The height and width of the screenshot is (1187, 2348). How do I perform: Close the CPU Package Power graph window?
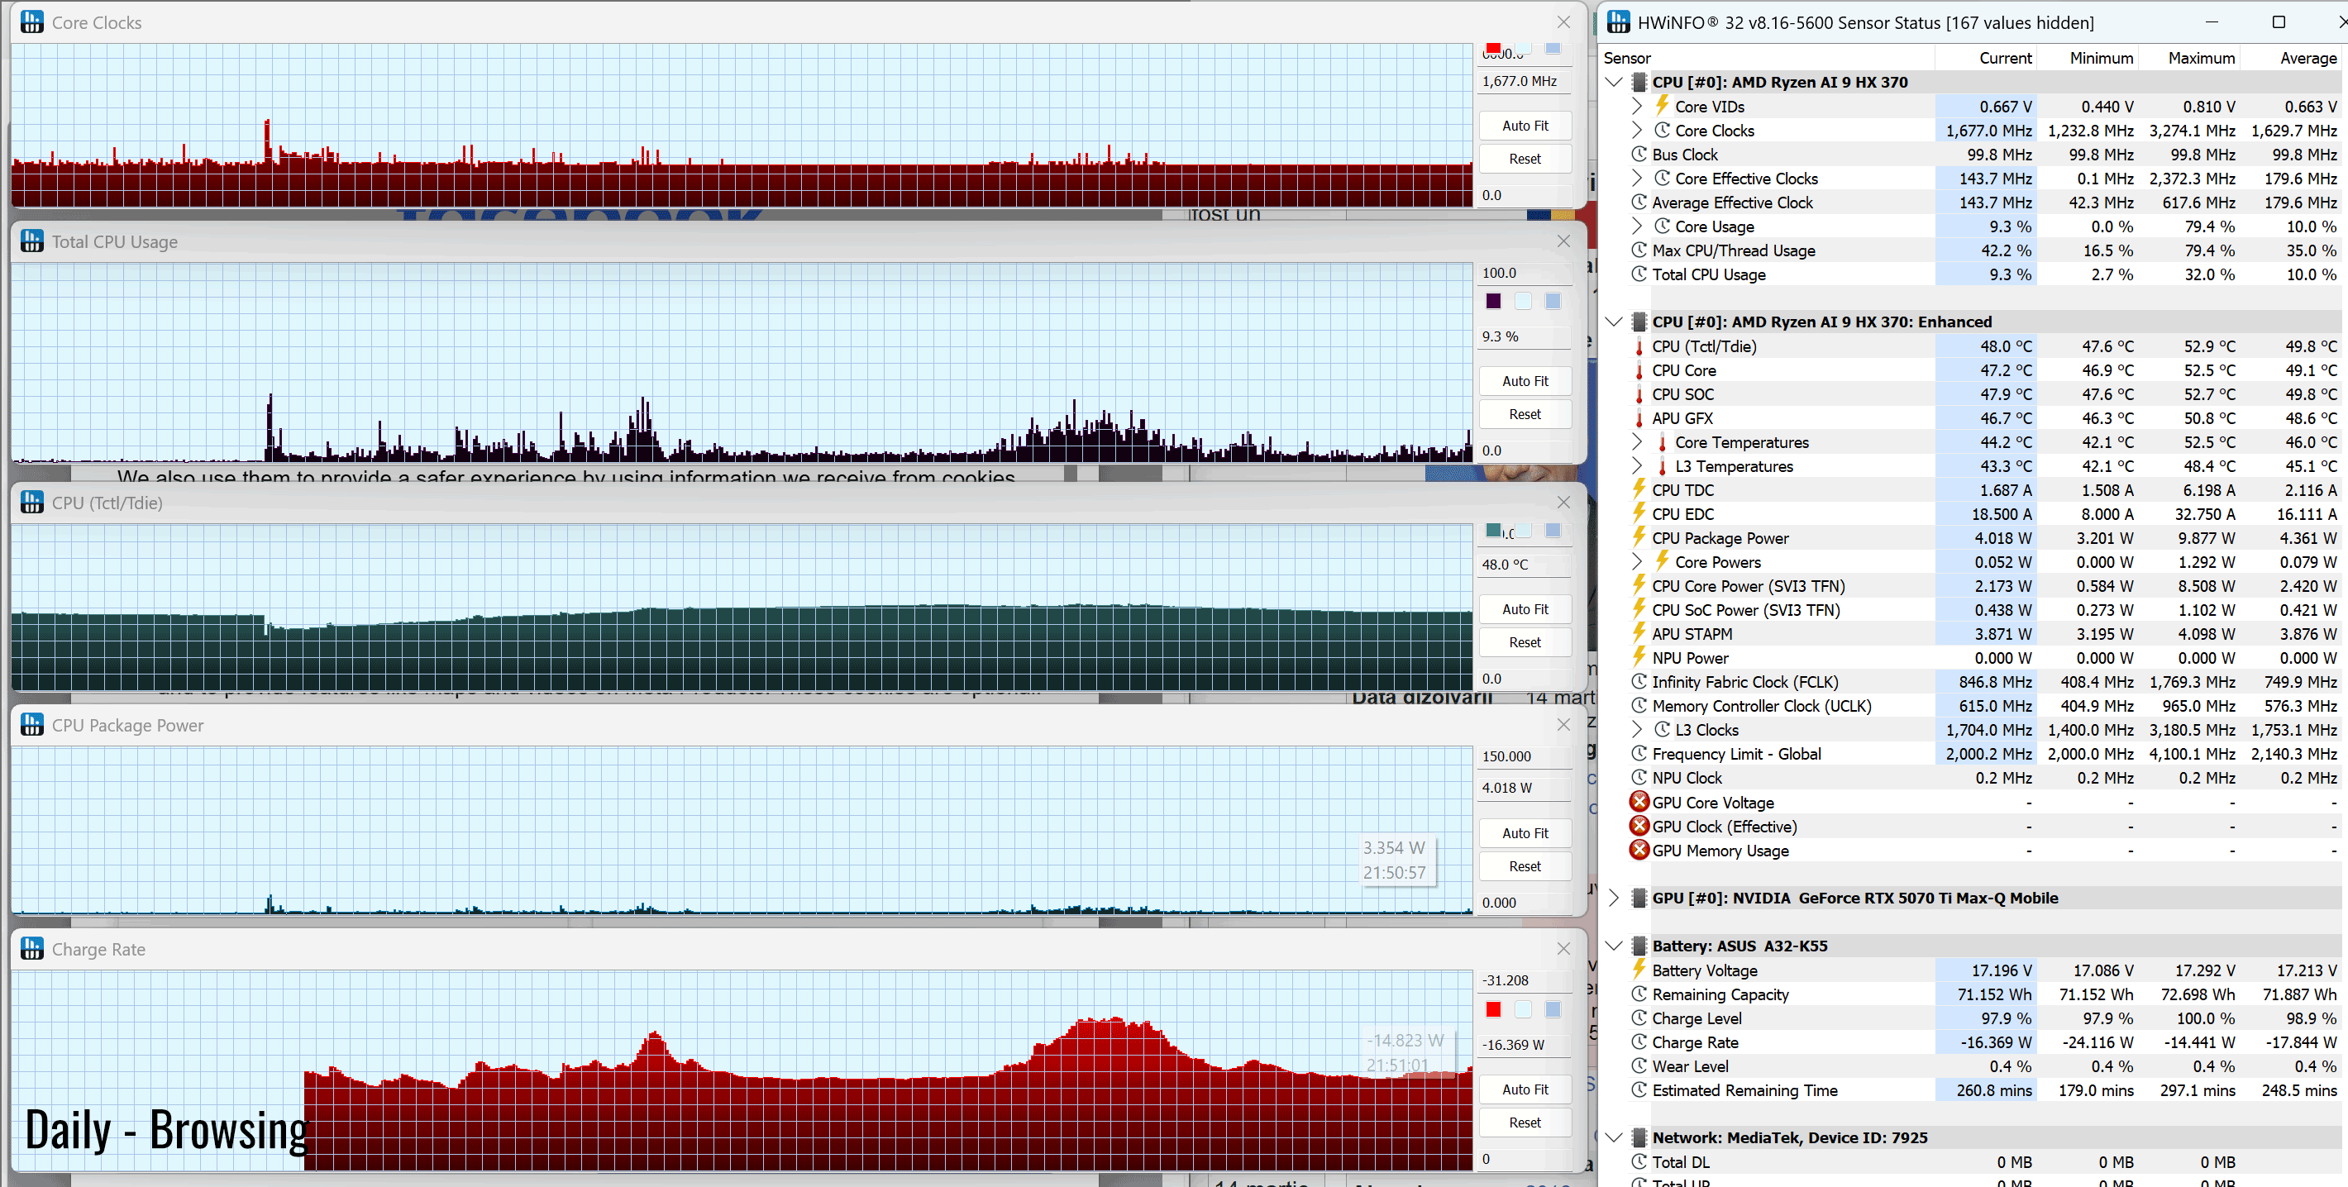1563,724
